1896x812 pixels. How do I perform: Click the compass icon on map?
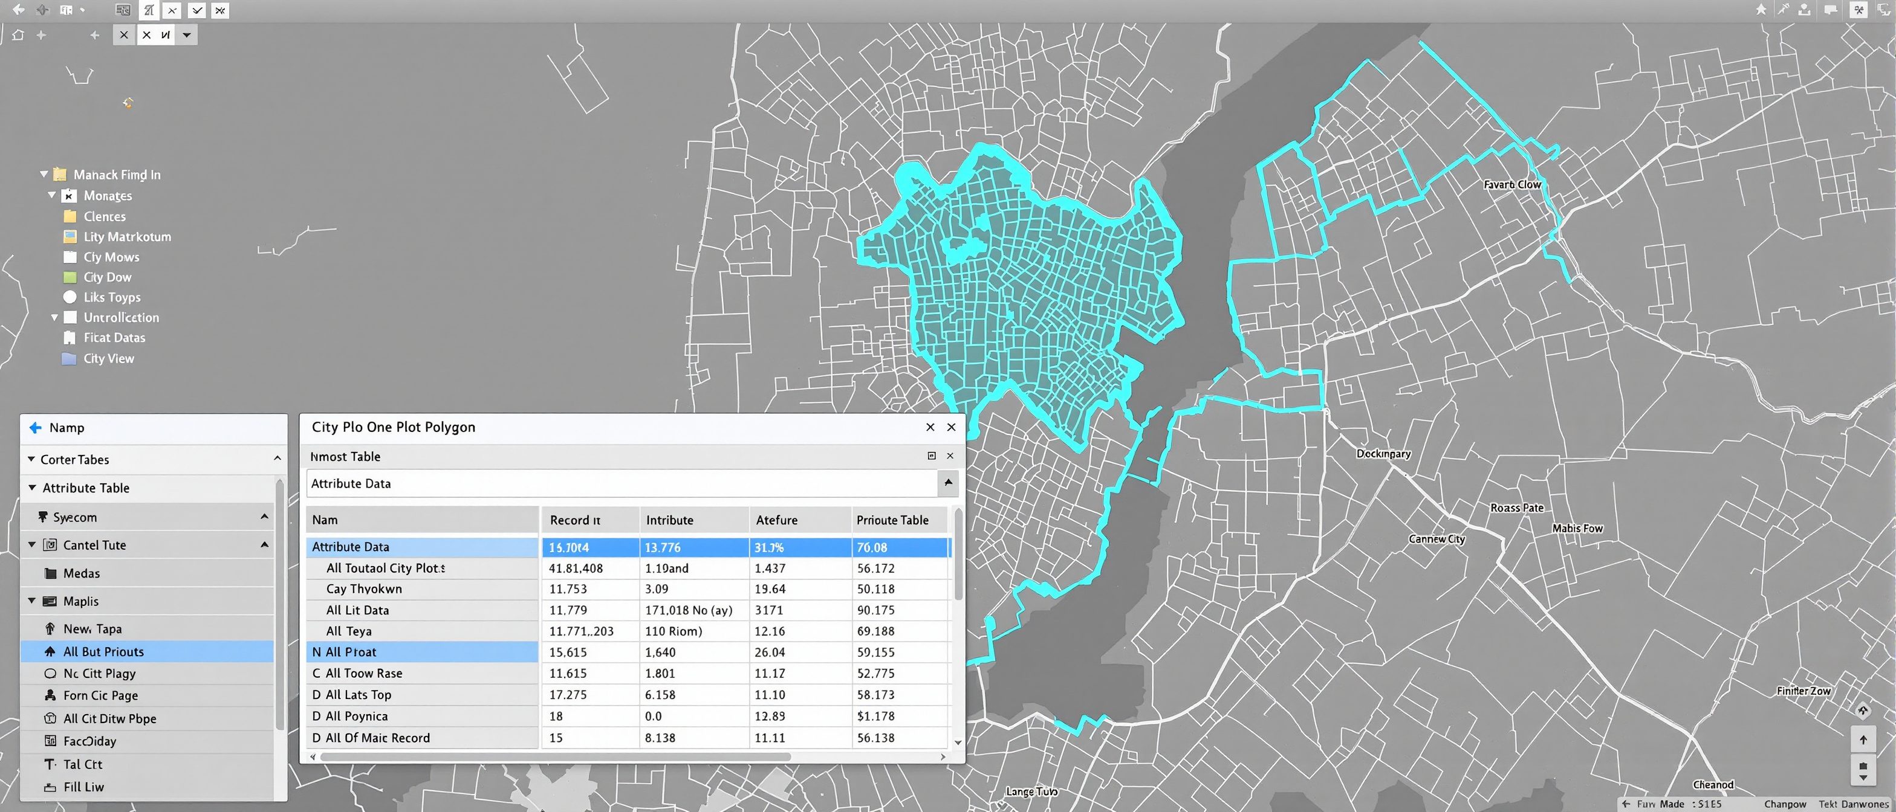click(x=1863, y=710)
